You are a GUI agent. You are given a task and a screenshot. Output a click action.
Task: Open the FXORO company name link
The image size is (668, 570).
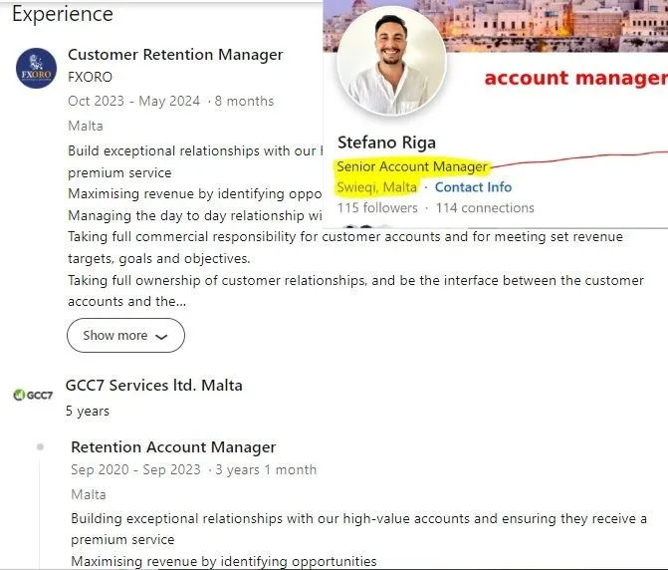[x=91, y=77]
